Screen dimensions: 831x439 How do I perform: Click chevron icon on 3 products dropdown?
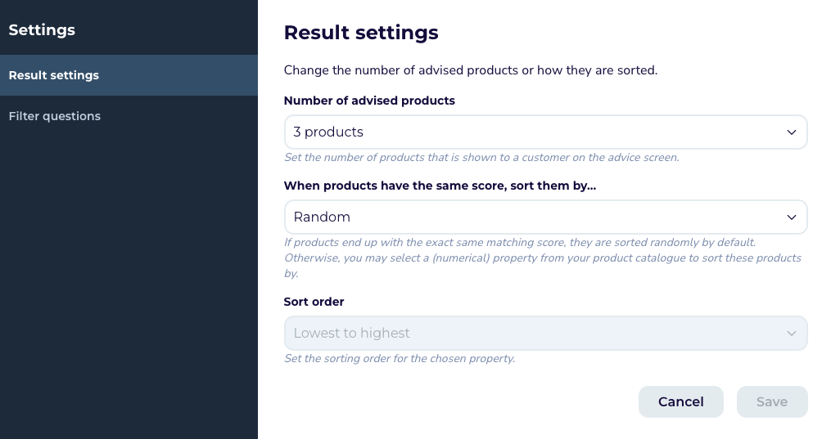coord(791,132)
